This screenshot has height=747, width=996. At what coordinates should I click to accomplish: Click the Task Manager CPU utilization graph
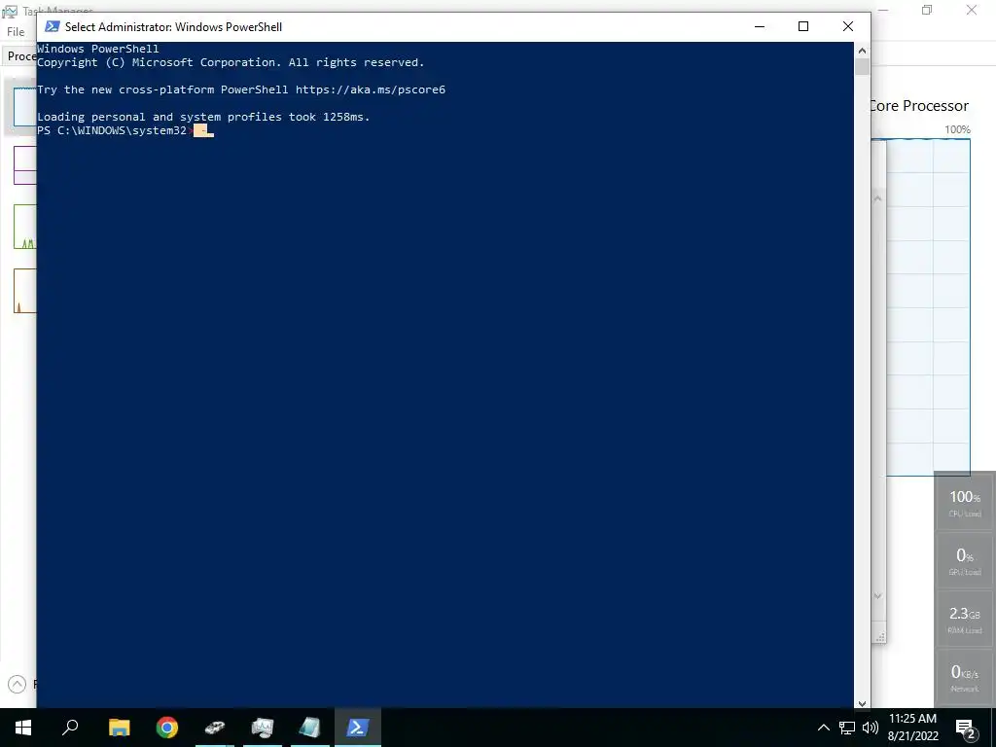tap(928, 306)
